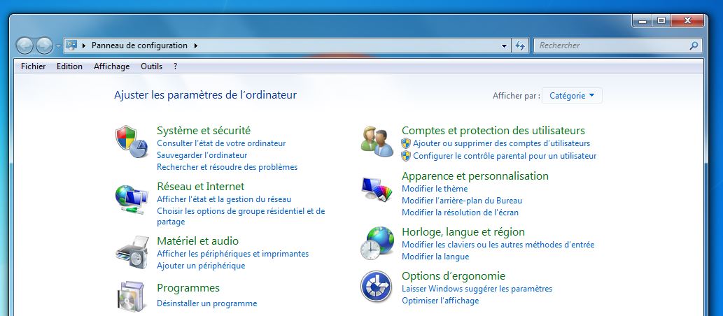Click Rechercher et résoudre des problèmes
723x316 pixels.
pos(227,167)
